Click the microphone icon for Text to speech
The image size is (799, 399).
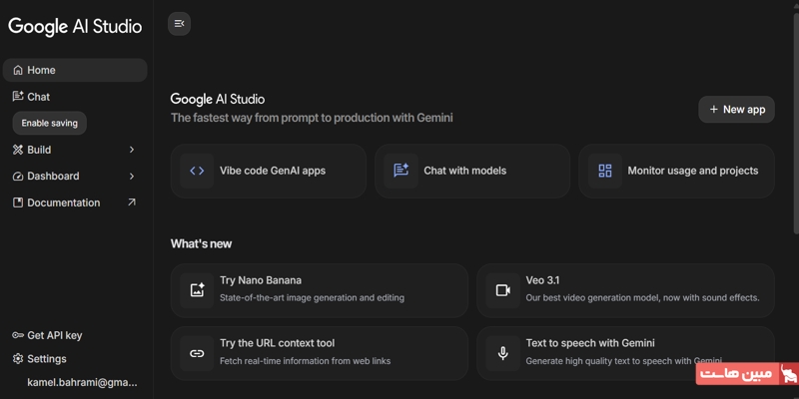coord(503,353)
